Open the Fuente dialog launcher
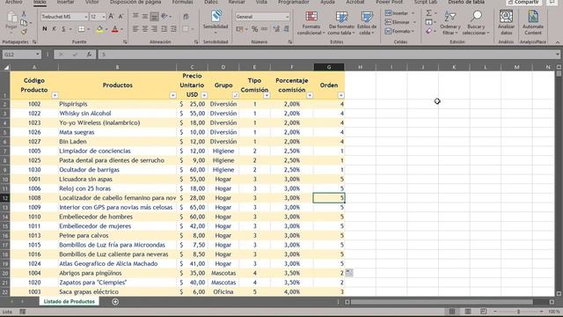The height and width of the screenshot is (317, 563). coord(125,42)
